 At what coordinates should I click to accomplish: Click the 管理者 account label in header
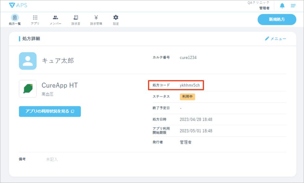pos(264,8)
